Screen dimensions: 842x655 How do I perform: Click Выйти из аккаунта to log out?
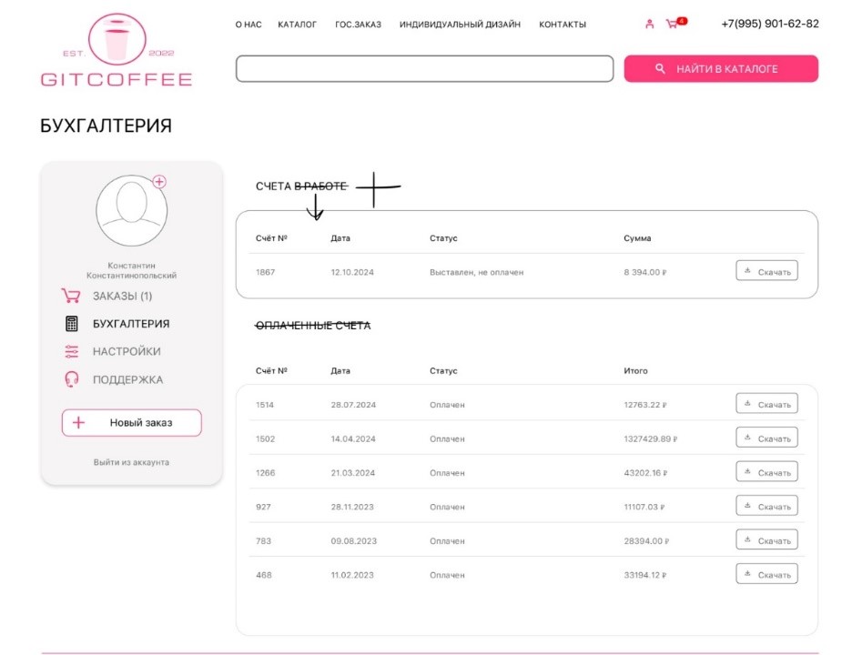point(132,462)
